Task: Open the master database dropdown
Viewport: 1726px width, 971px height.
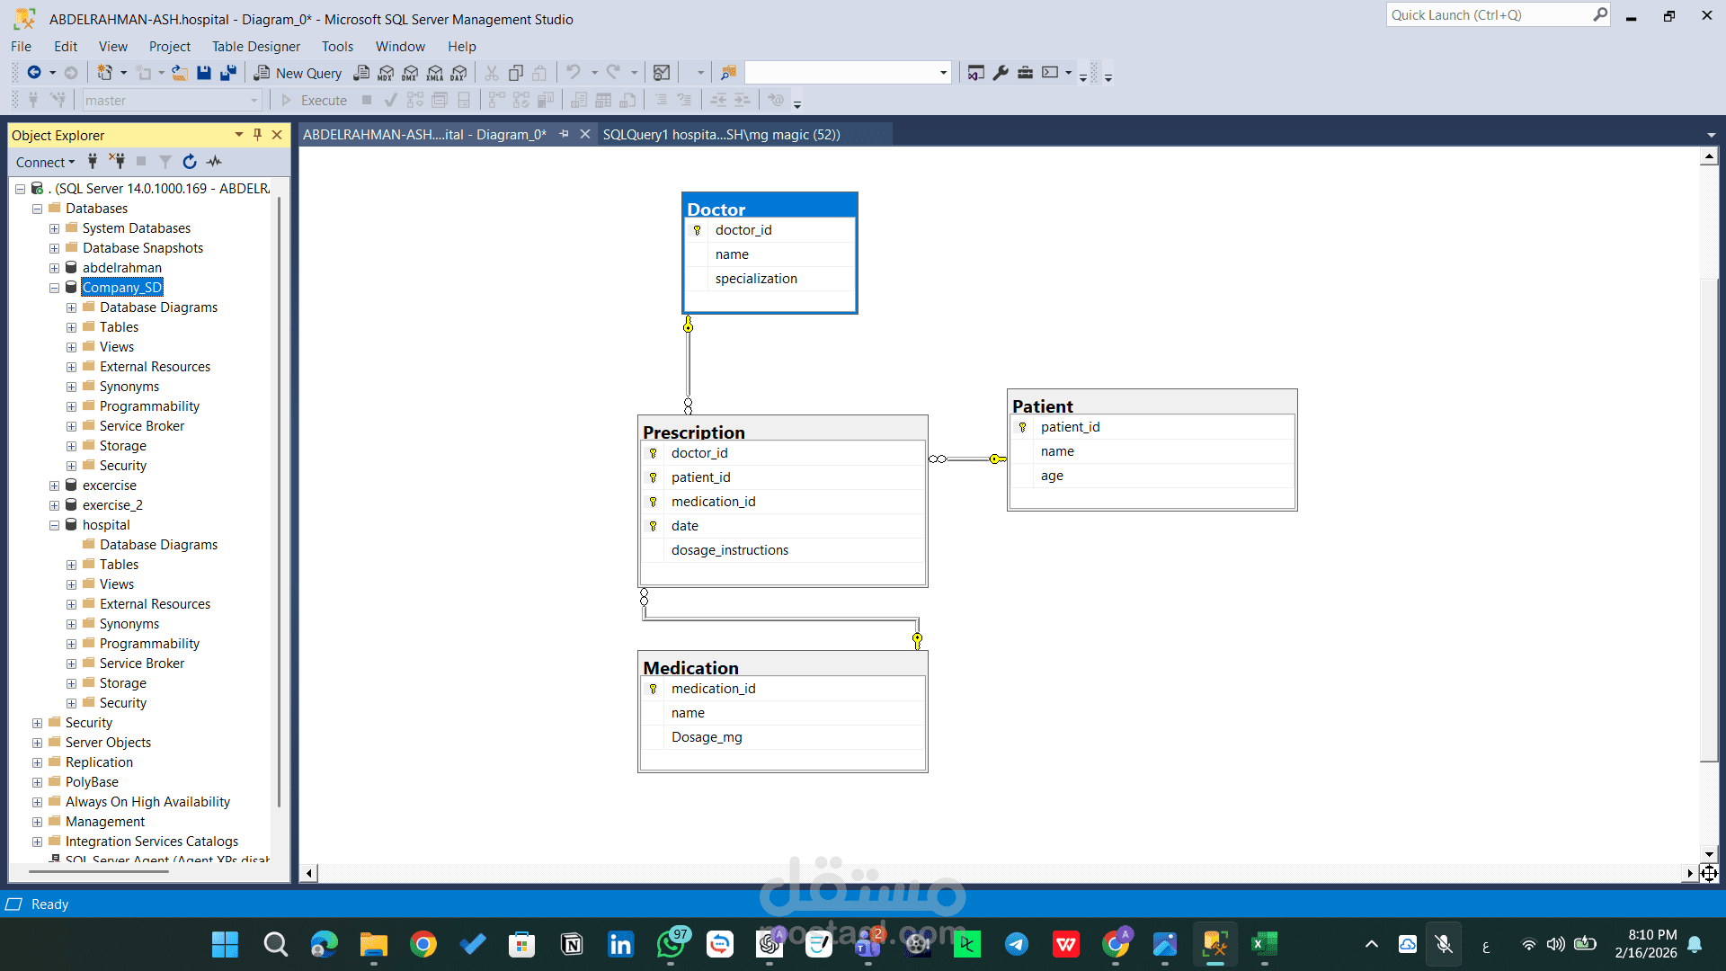Action: coord(253,100)
